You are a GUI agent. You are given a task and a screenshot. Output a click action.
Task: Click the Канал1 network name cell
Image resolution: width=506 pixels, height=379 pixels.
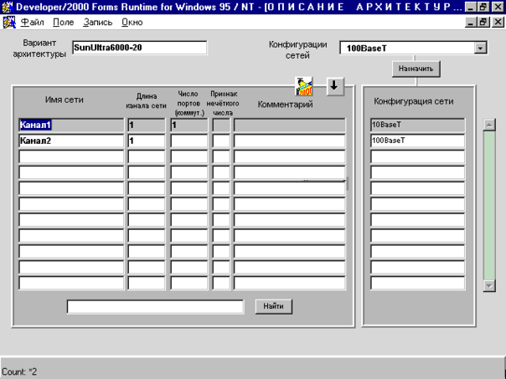pyautogui.click(x=71, y=125)
